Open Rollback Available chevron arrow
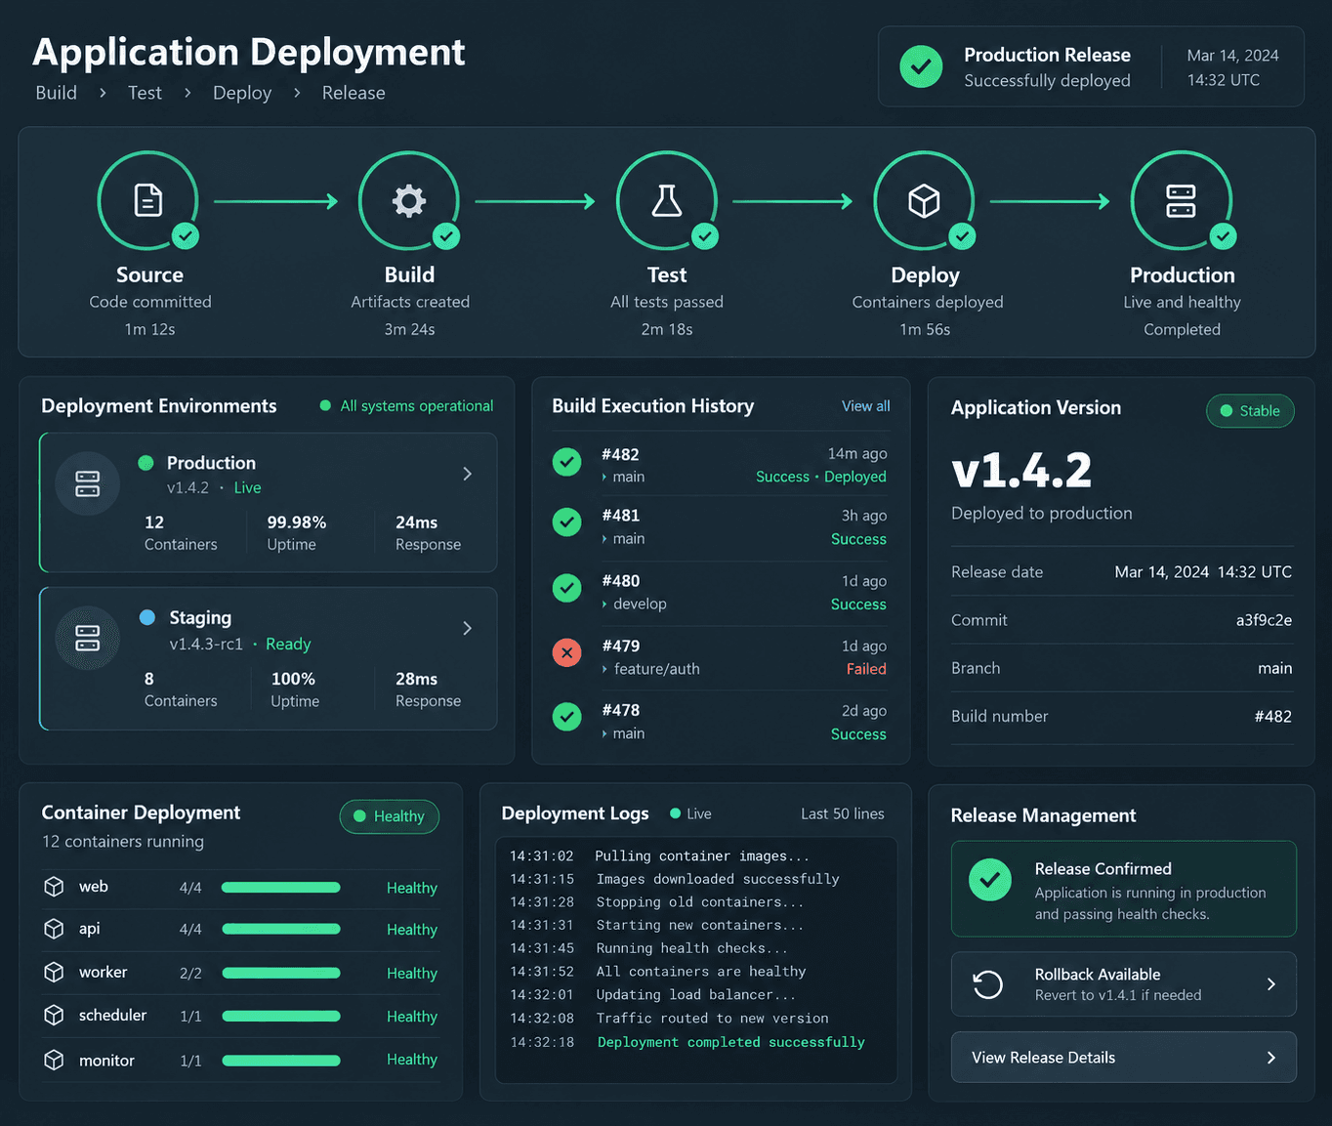The height and width of the screenshot is (1126, 1332). pos(1270,984)
